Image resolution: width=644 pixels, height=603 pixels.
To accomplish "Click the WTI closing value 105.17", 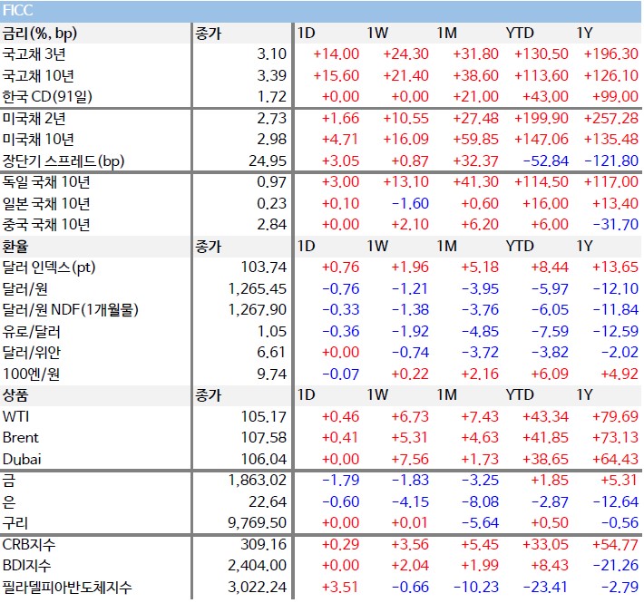I will click(263, 416).
